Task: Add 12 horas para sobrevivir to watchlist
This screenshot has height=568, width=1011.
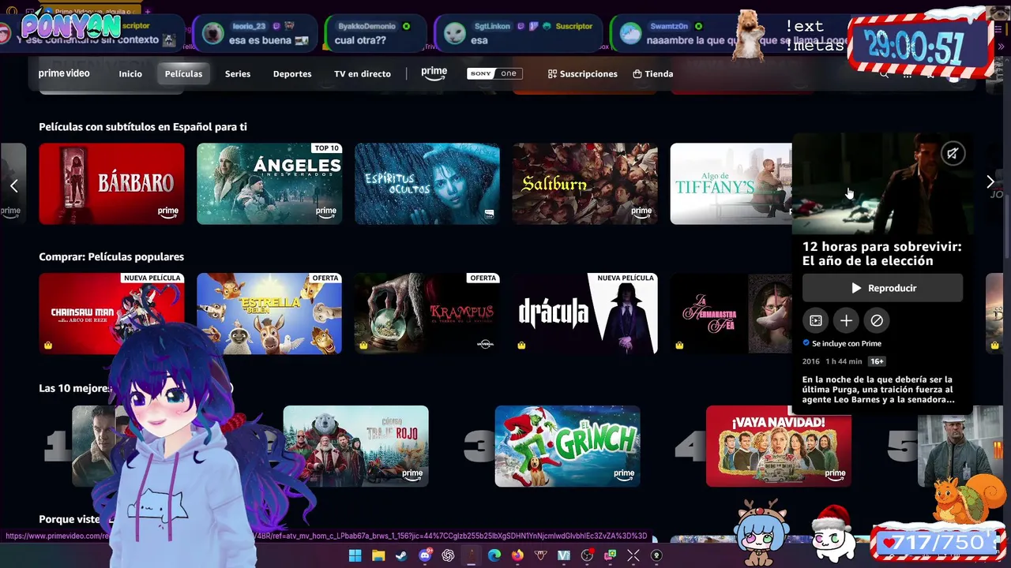Action: coord(846,320)
